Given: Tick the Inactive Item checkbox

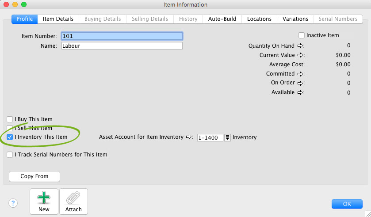Looking at the screenshot, I should click(302, 35).
